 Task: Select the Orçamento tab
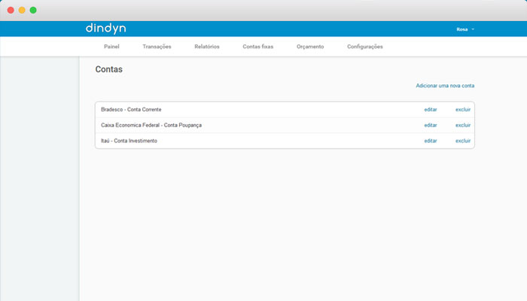point(310,47)
